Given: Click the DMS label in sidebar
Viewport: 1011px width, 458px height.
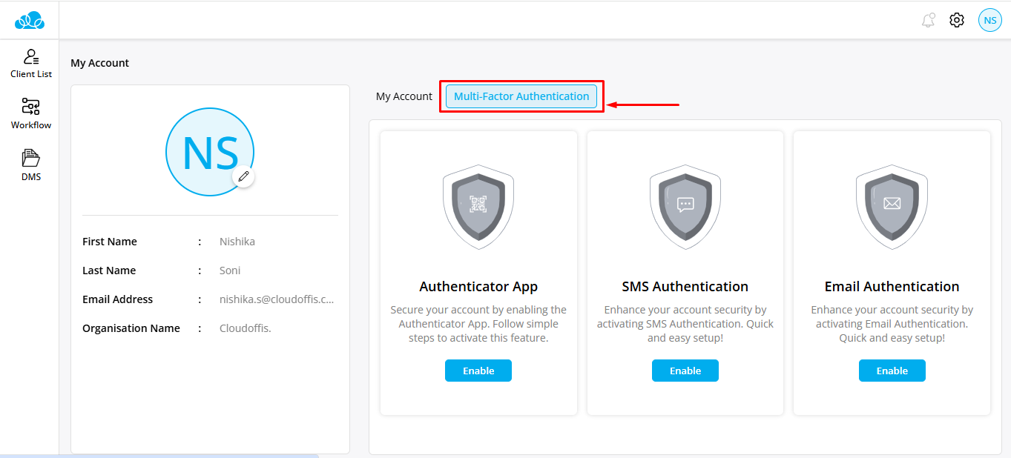Looking at the screenshot, I should (31, 177).
